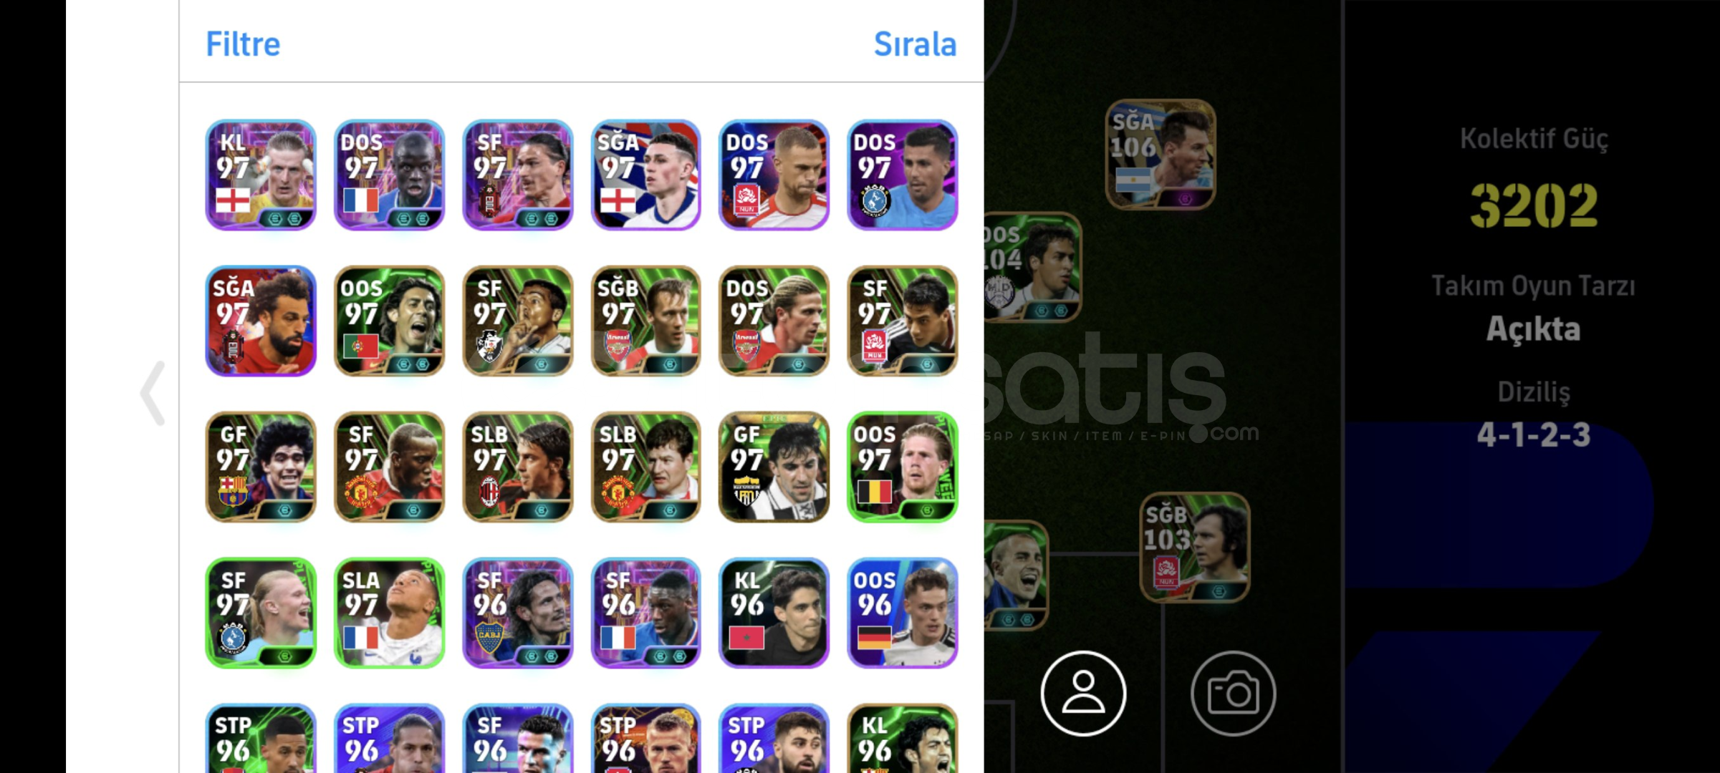
Task: Select the SĞA 106 Argentina card on pitch
Action: [x=1161, y=155]
